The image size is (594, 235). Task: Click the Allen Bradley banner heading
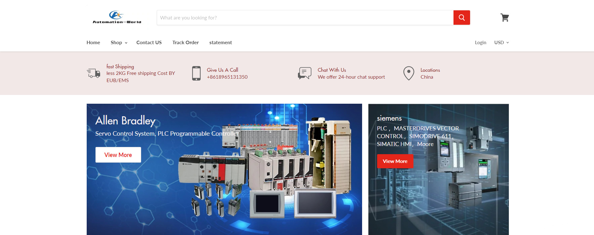click(125, 121)
